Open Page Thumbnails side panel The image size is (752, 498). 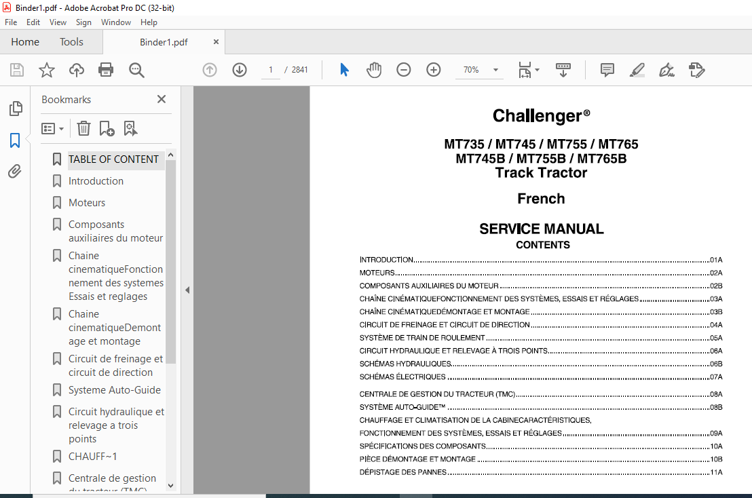pyautogui.click(x=16, y=109)
